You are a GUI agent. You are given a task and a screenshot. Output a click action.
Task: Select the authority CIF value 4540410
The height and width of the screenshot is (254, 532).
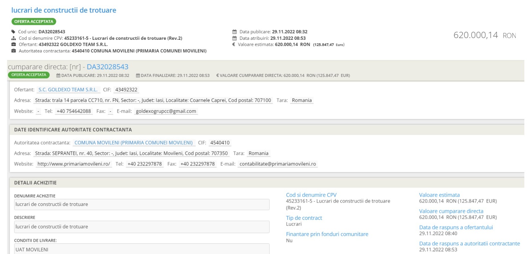[x=220, y=143]
